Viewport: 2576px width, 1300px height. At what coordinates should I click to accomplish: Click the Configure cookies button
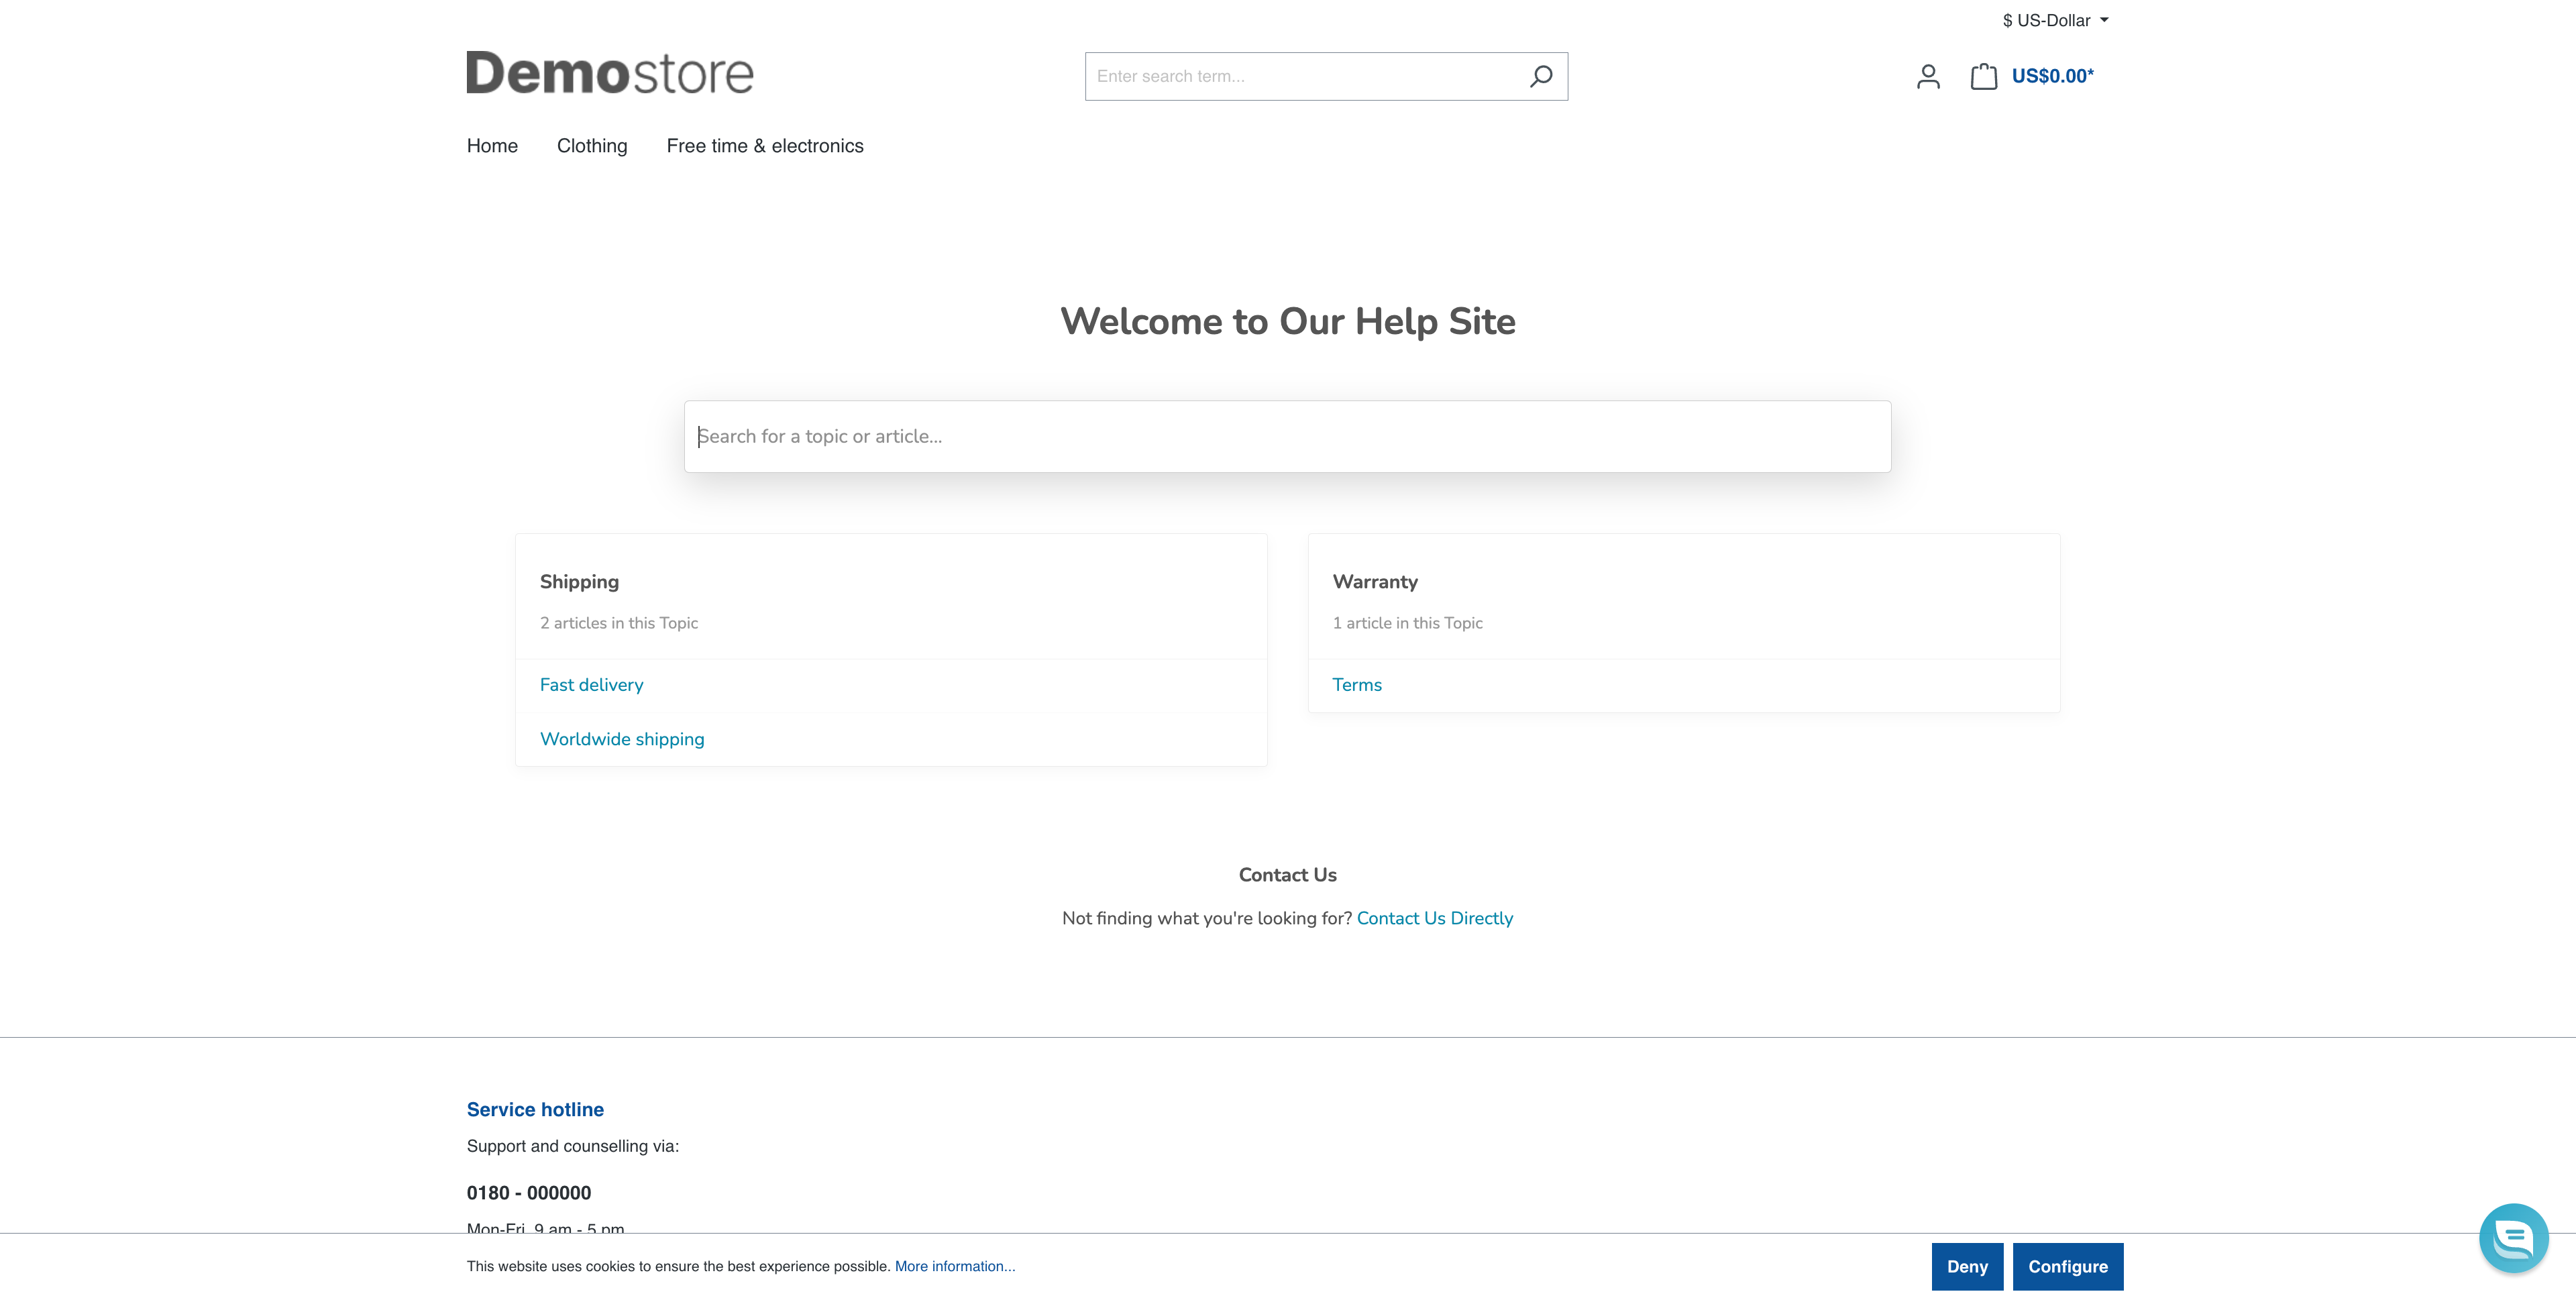coord(2067,1266)
